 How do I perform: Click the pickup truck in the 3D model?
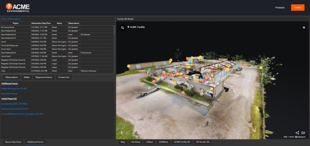(x=150, y=90)
